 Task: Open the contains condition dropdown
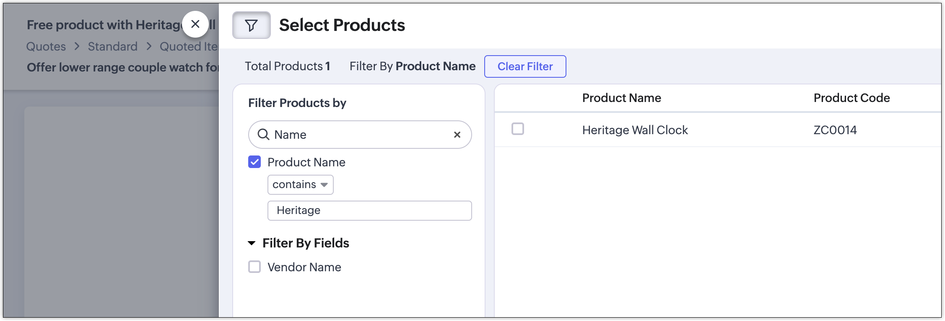click(x=300, y=185)
